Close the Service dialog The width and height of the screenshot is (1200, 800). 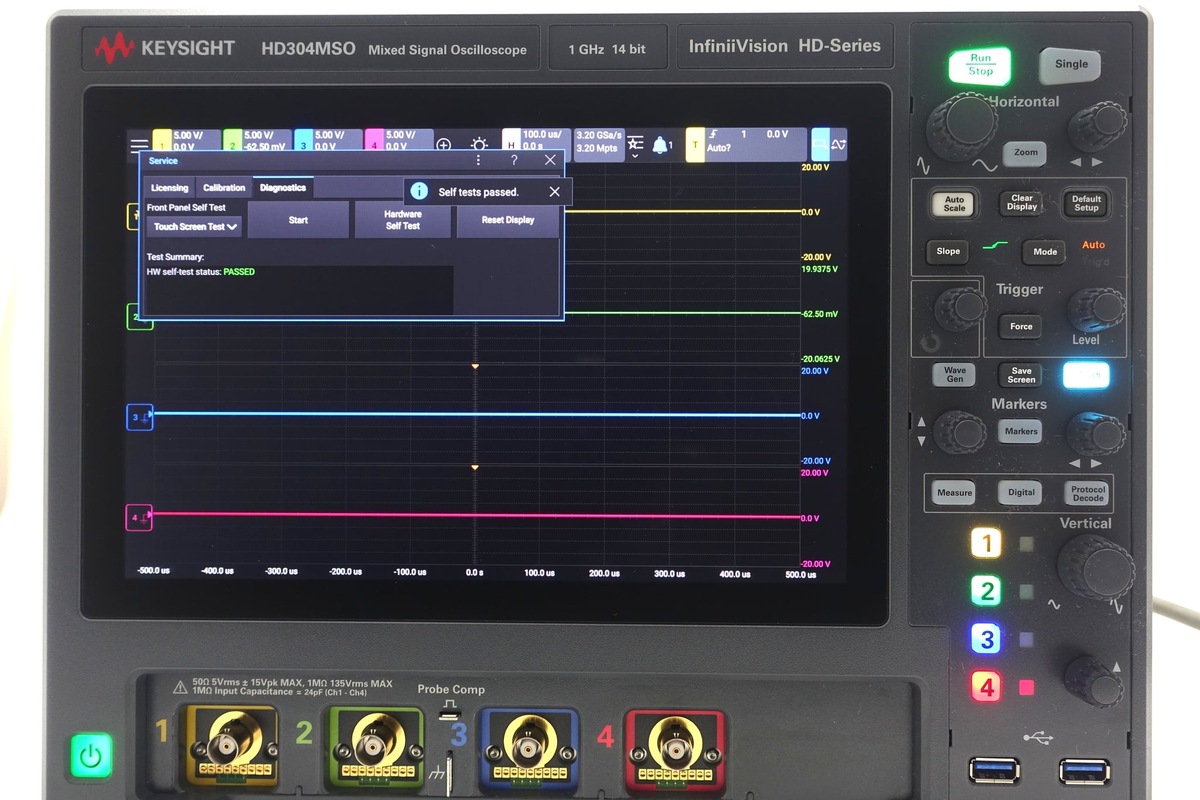click(550, 160)
